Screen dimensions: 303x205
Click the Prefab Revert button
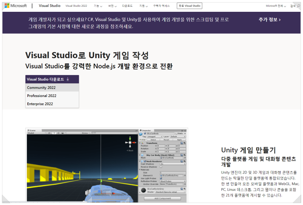coord(166,140)
